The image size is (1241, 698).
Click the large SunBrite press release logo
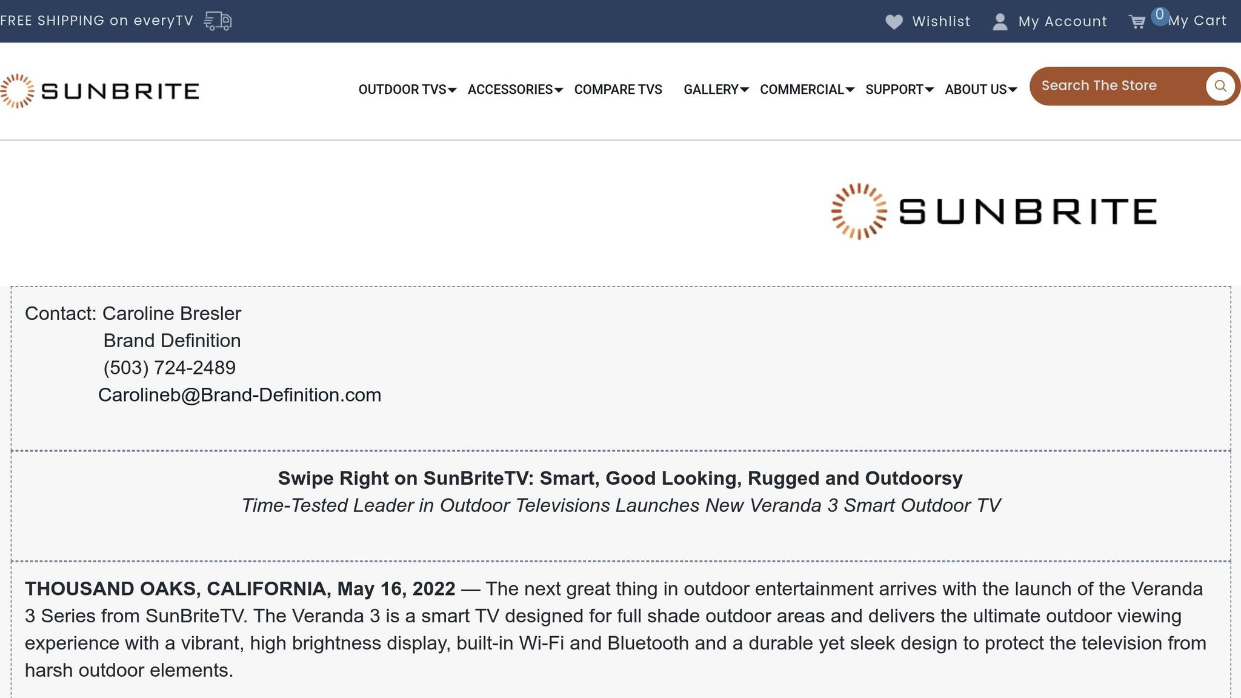(x=994, y=211)
